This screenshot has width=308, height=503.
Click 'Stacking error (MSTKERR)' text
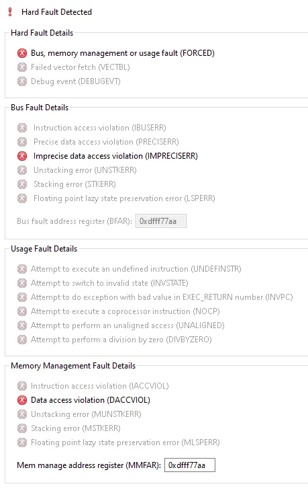(76, 428)
